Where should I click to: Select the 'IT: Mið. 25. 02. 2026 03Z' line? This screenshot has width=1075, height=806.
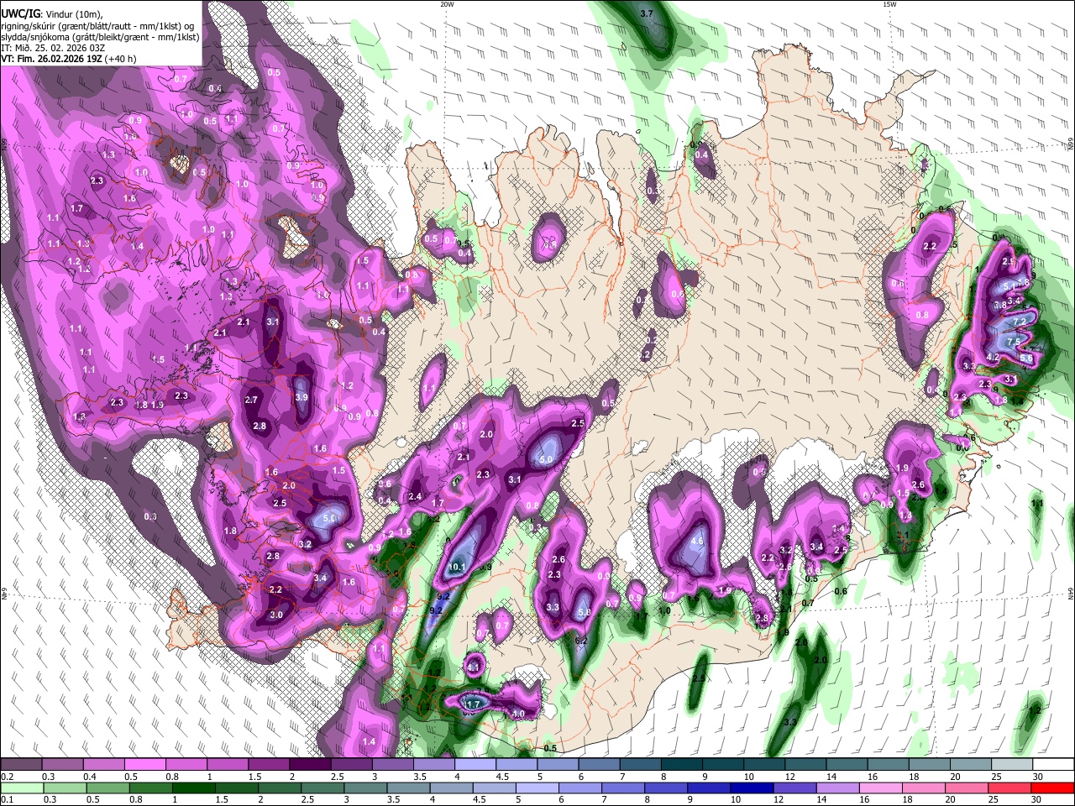tap(53, 48)
